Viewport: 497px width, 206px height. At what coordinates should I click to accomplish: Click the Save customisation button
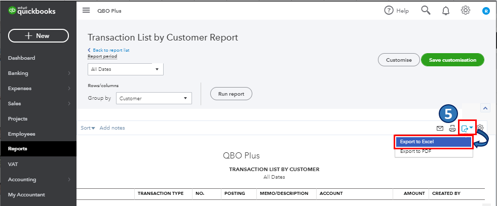452,60
